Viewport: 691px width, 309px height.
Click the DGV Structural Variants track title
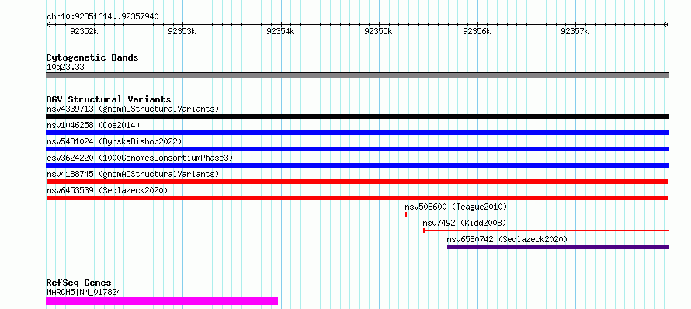click(109, 99)
